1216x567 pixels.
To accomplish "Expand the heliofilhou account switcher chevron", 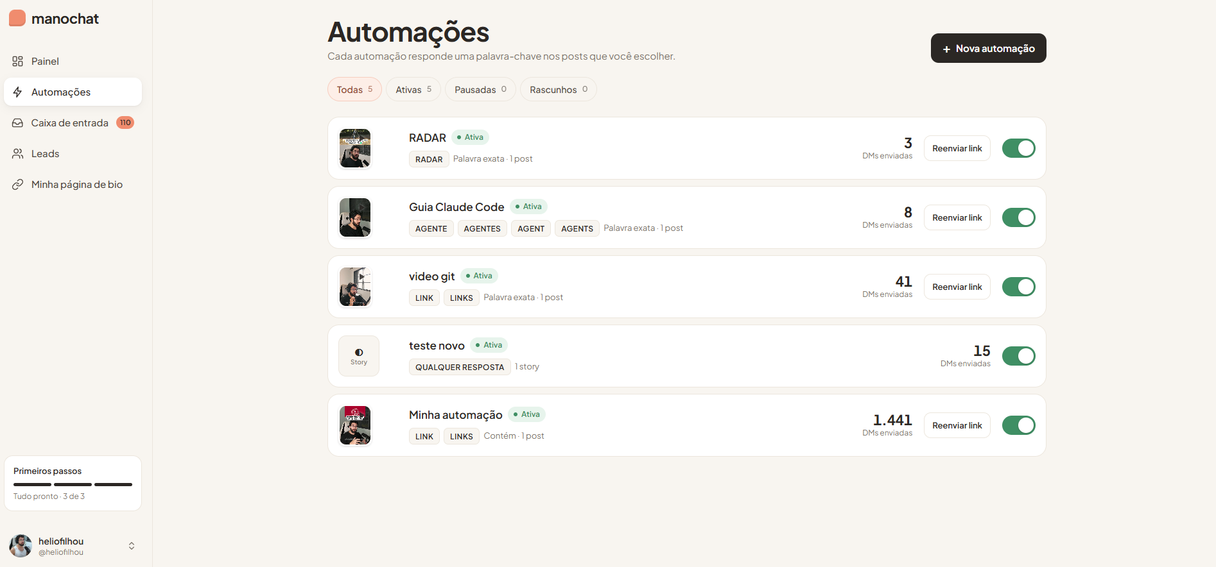I will click(x=132, y=546).
